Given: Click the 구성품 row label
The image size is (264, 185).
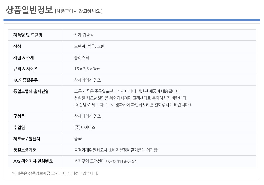Looking at the screenshot, I should point(19,116).
